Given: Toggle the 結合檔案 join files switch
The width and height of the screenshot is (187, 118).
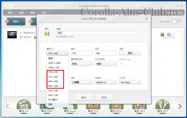Looking at the screenshot, I should click(x=177, y=22).
